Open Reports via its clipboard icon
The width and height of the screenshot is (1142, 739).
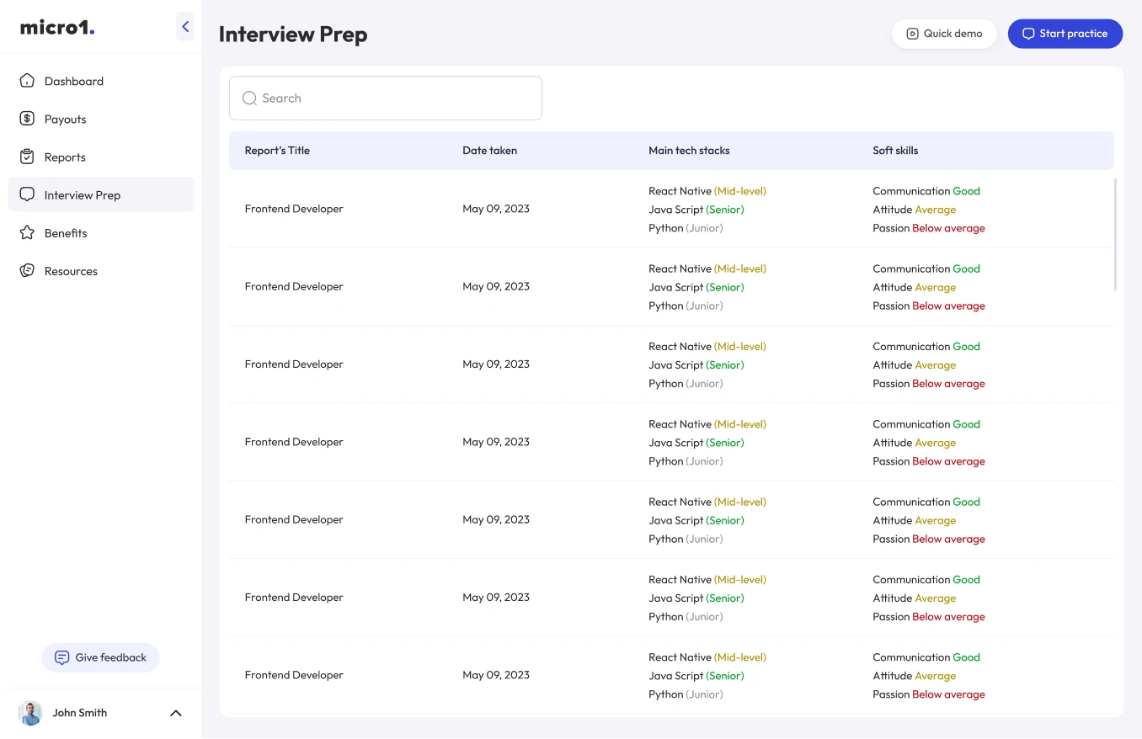(x=28, y=157)
